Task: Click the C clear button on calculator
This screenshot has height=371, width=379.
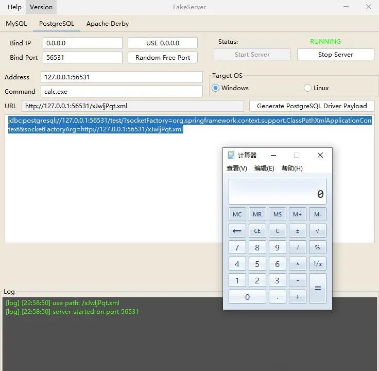Action: 278,231
